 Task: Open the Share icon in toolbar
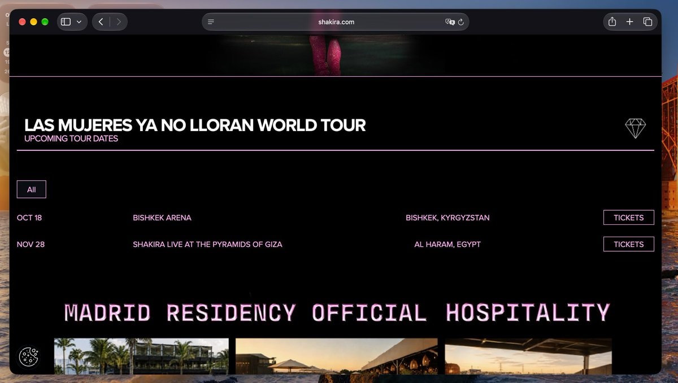click(x=612, y=21)
